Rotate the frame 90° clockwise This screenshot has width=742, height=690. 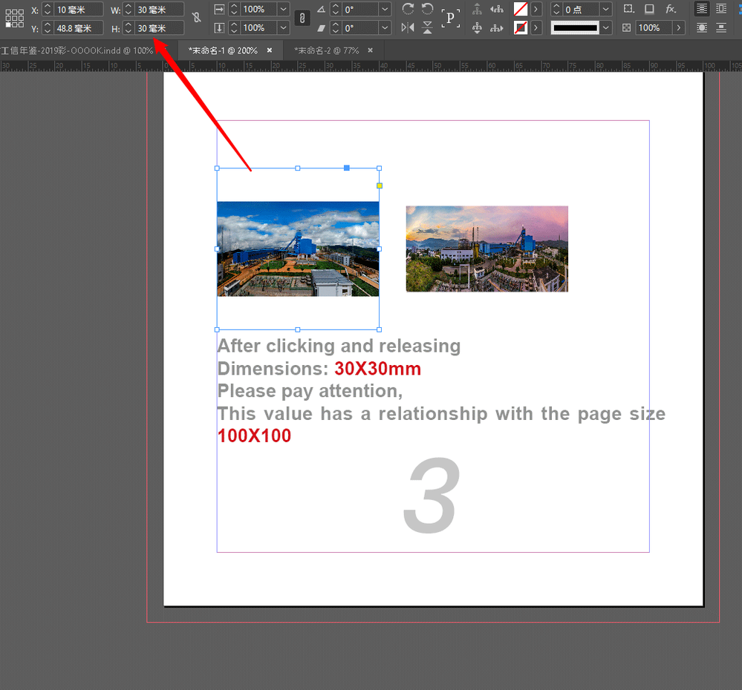click(408, 9)
